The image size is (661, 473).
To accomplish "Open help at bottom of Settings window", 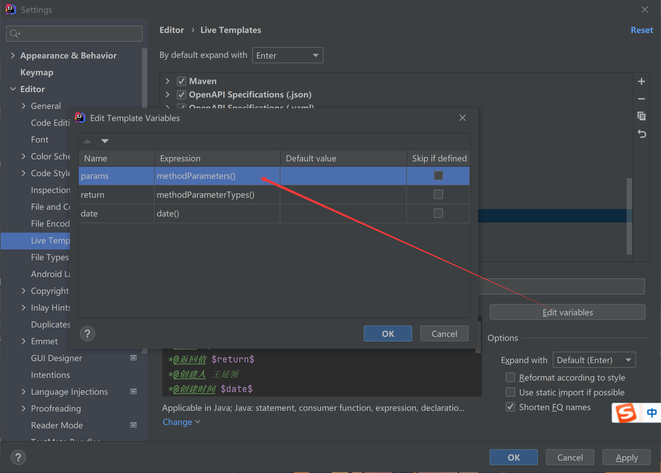I will 18,457.
